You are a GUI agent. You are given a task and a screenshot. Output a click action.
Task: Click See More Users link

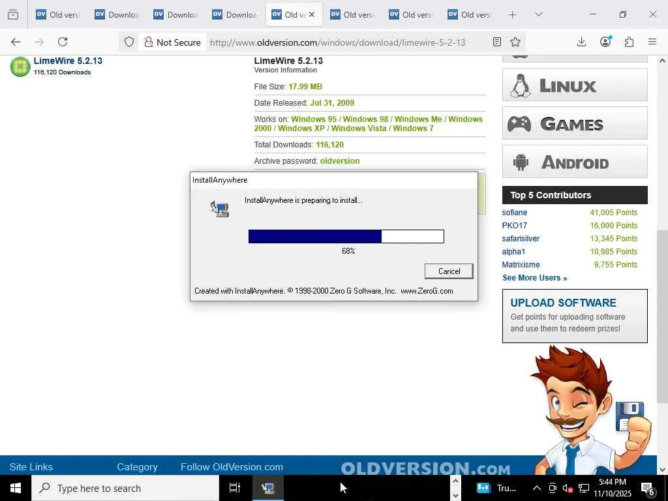click(x=535, y=278)
